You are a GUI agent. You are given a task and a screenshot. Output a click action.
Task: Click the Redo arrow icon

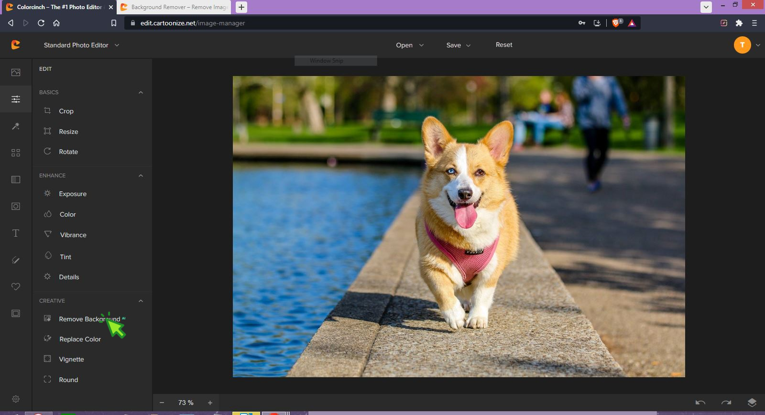coord(726,403)
